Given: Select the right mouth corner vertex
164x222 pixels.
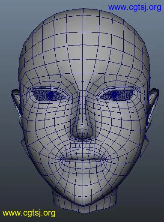Looking at the screenshot, I should pyautogui.click(x=106, y=159).
